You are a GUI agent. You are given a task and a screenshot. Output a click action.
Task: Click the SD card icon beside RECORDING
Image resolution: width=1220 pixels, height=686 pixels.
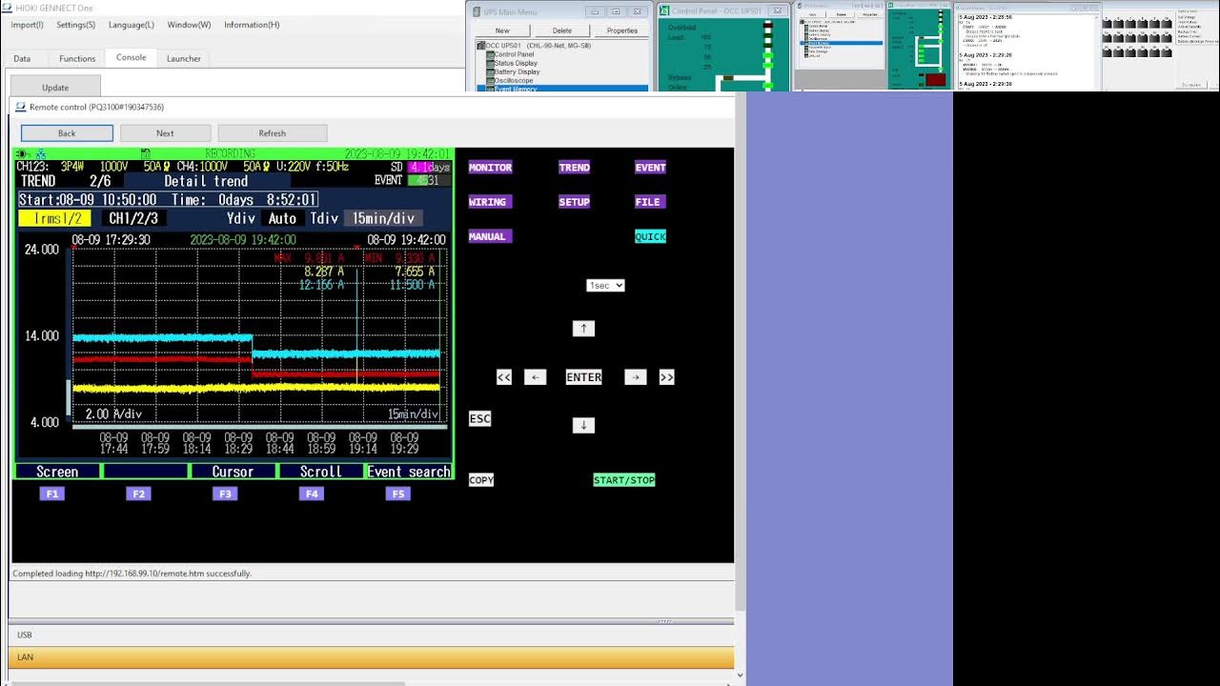146,153
